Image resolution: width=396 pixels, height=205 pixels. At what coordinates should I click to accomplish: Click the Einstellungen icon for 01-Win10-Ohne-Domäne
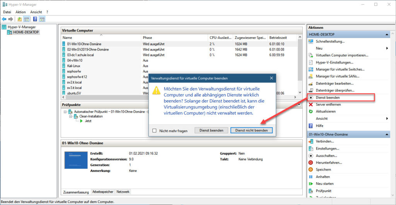pos(311,149)
